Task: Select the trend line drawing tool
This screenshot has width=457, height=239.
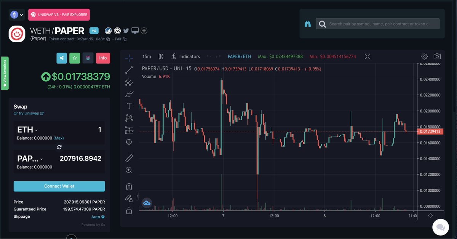Action: click(129, 70)
